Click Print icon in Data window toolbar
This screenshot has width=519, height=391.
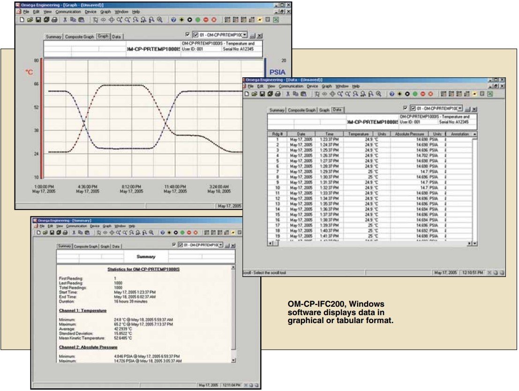click(278, 94)
